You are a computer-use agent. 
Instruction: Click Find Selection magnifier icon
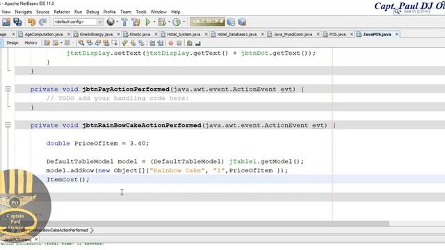81,43
